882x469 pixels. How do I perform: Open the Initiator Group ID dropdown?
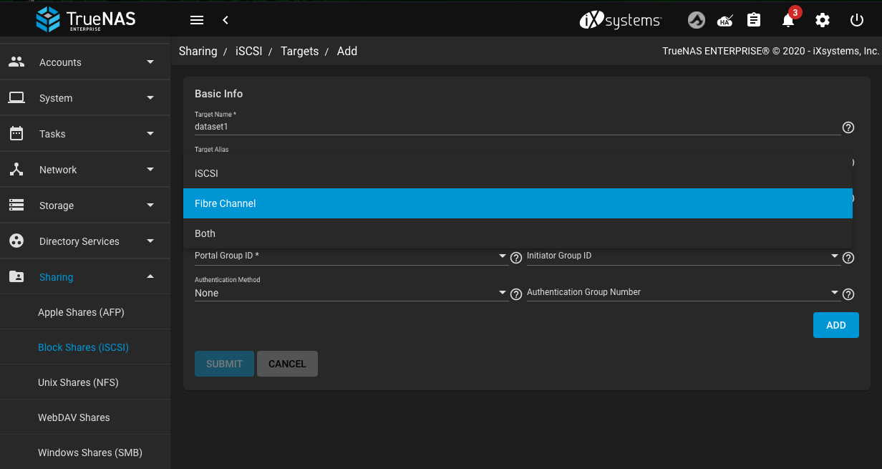pyautogui.click(x=683, y=256)
